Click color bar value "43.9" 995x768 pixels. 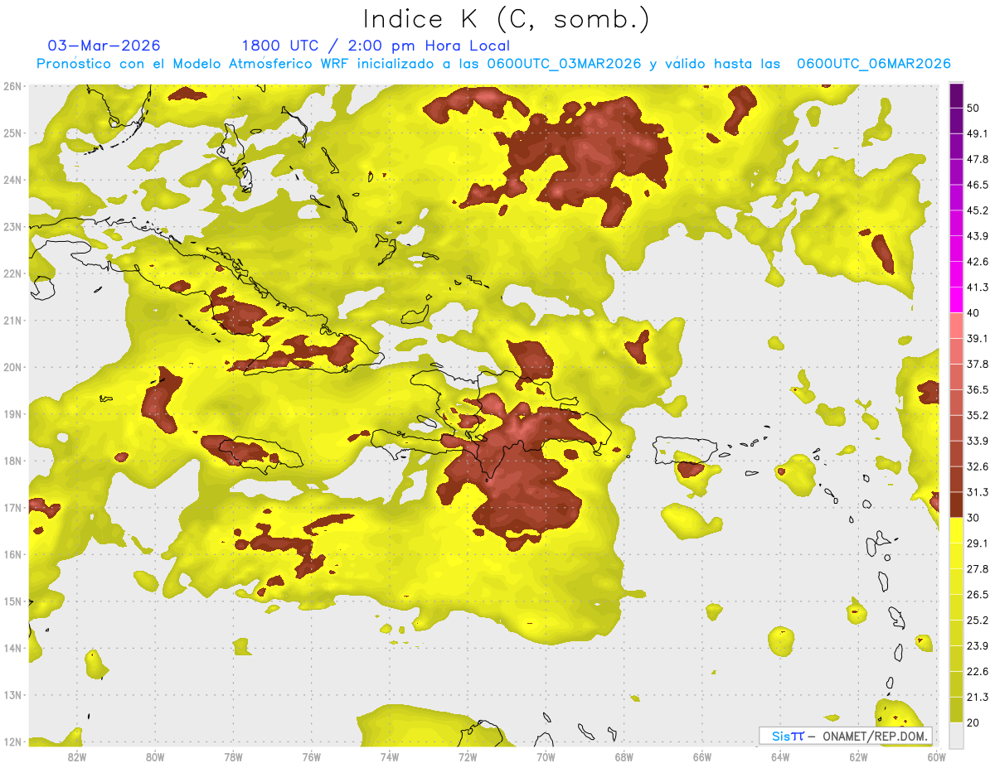(978, 236)
